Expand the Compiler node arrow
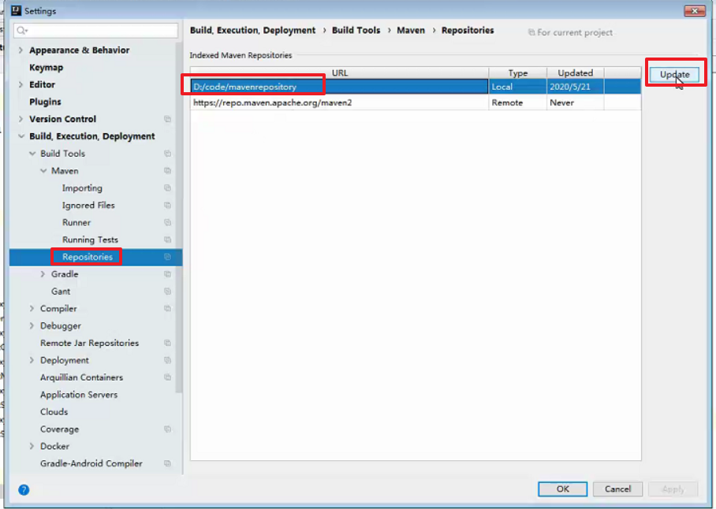Image resolution: width=716 pixels, height=509 pixels. tap(32, 308)
